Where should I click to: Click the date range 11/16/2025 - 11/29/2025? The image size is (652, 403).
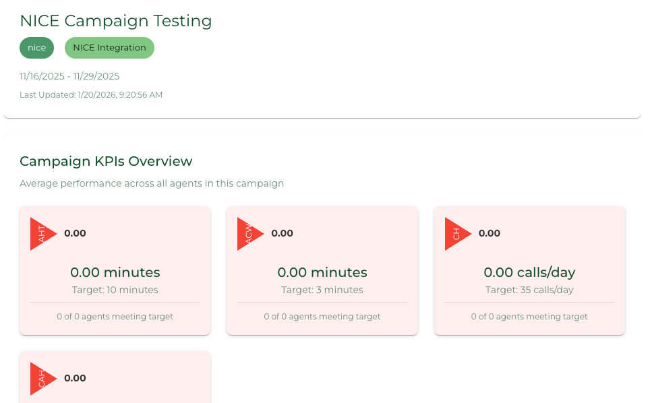69,76
